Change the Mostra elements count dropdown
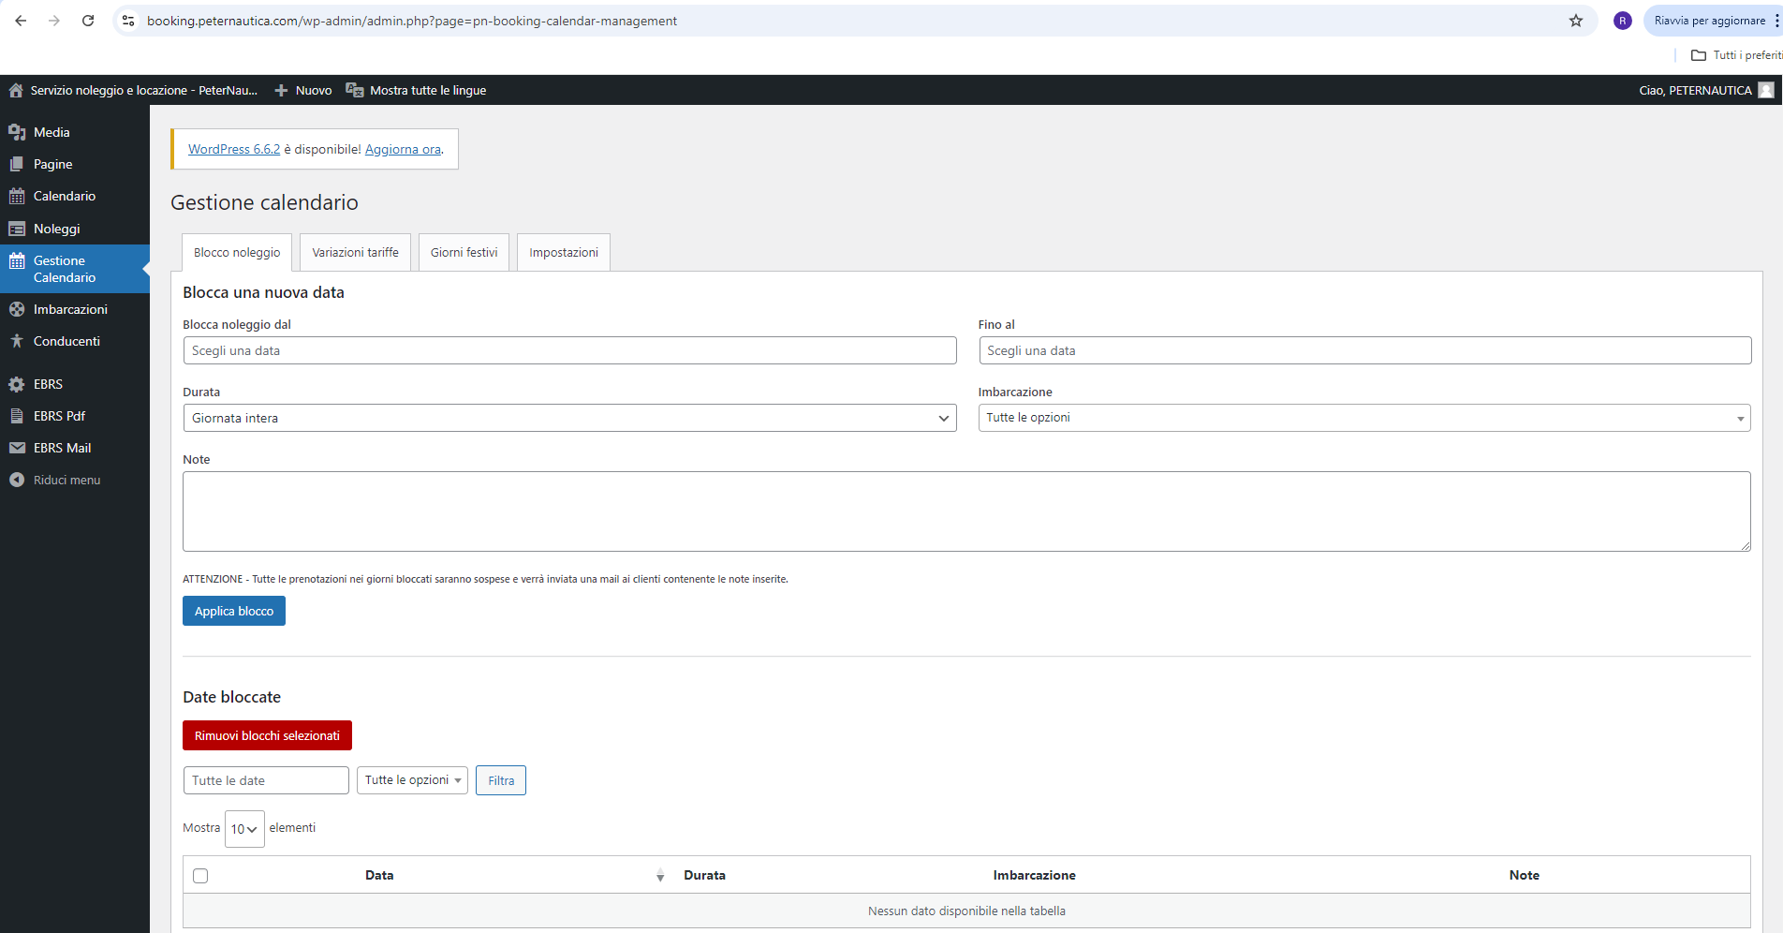This screenshot has height=933, width=1783. [x=244, y=829]
